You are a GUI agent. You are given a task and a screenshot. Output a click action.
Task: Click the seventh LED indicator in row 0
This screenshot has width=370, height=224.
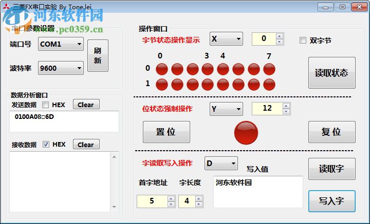(254, 69)
